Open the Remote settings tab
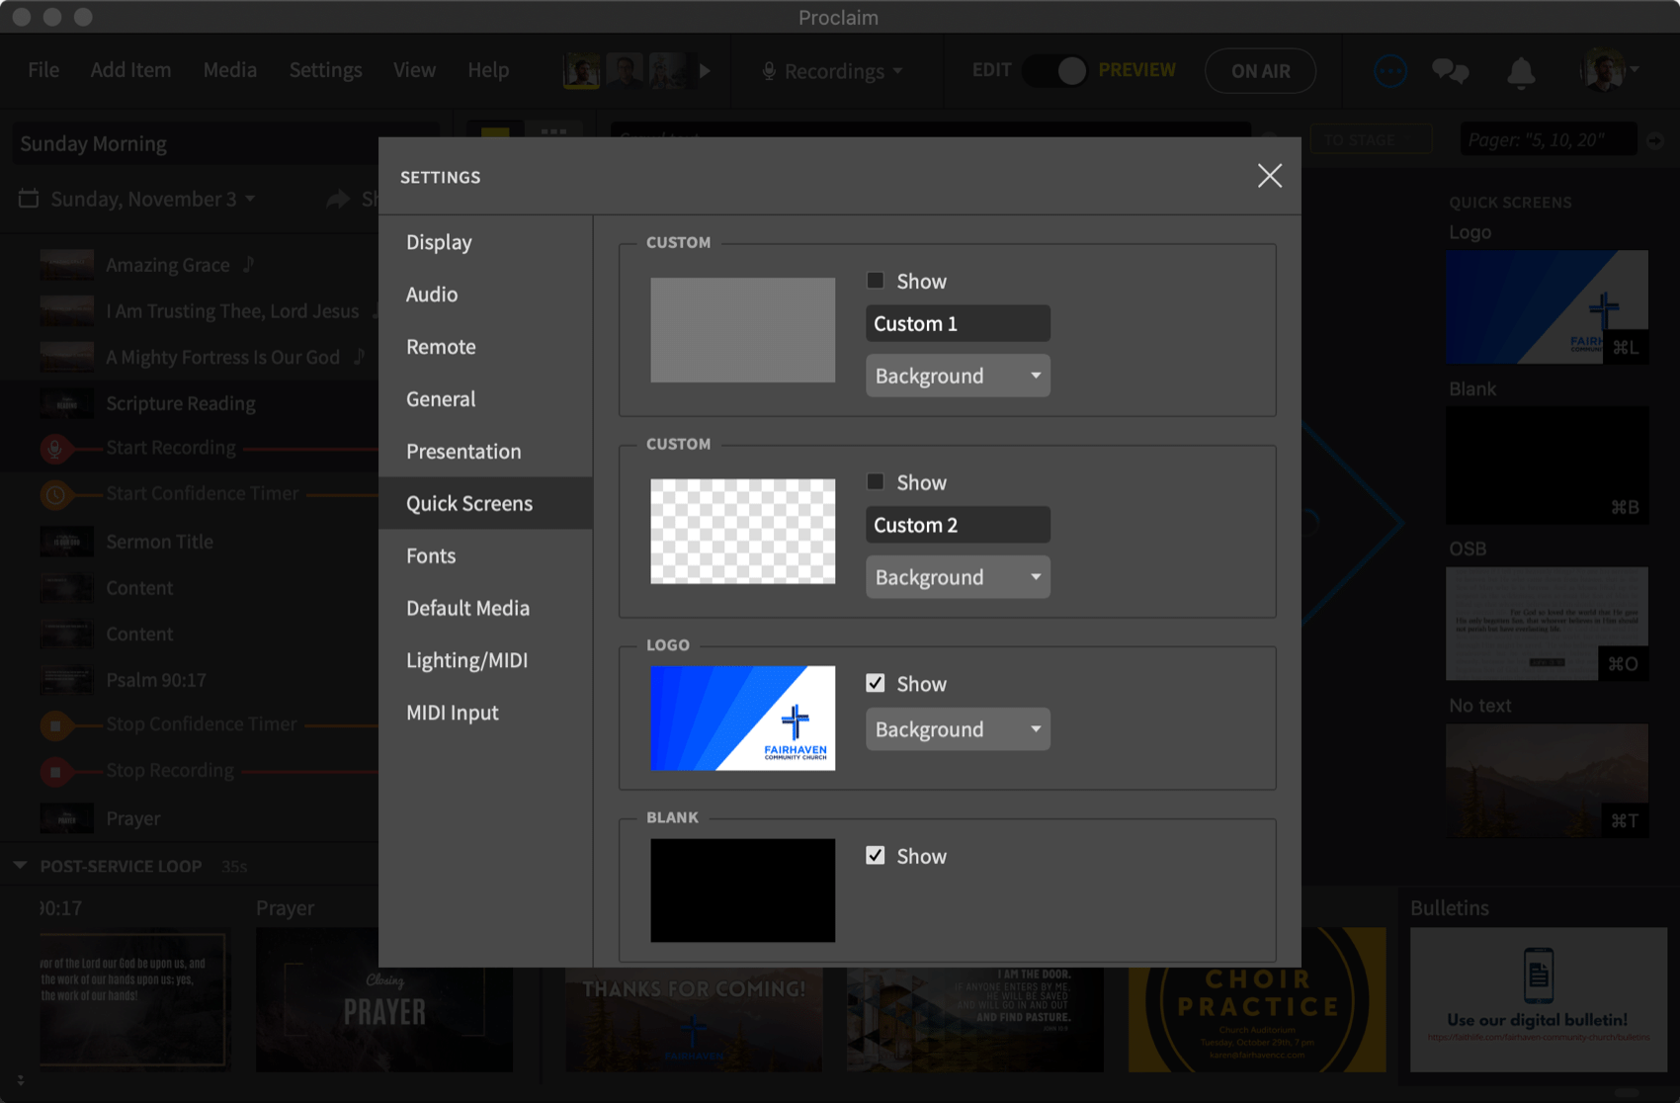 pos(485,347)
